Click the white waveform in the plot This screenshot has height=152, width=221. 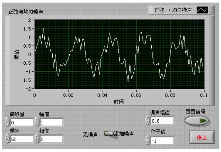(118, 55)
